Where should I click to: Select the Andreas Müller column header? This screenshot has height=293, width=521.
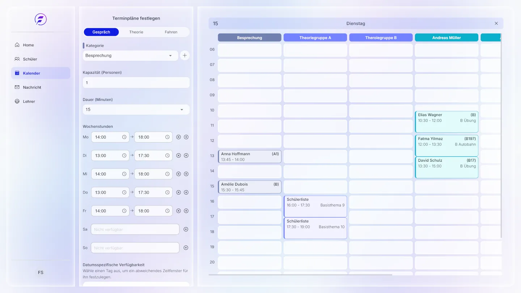click(446, 38)
